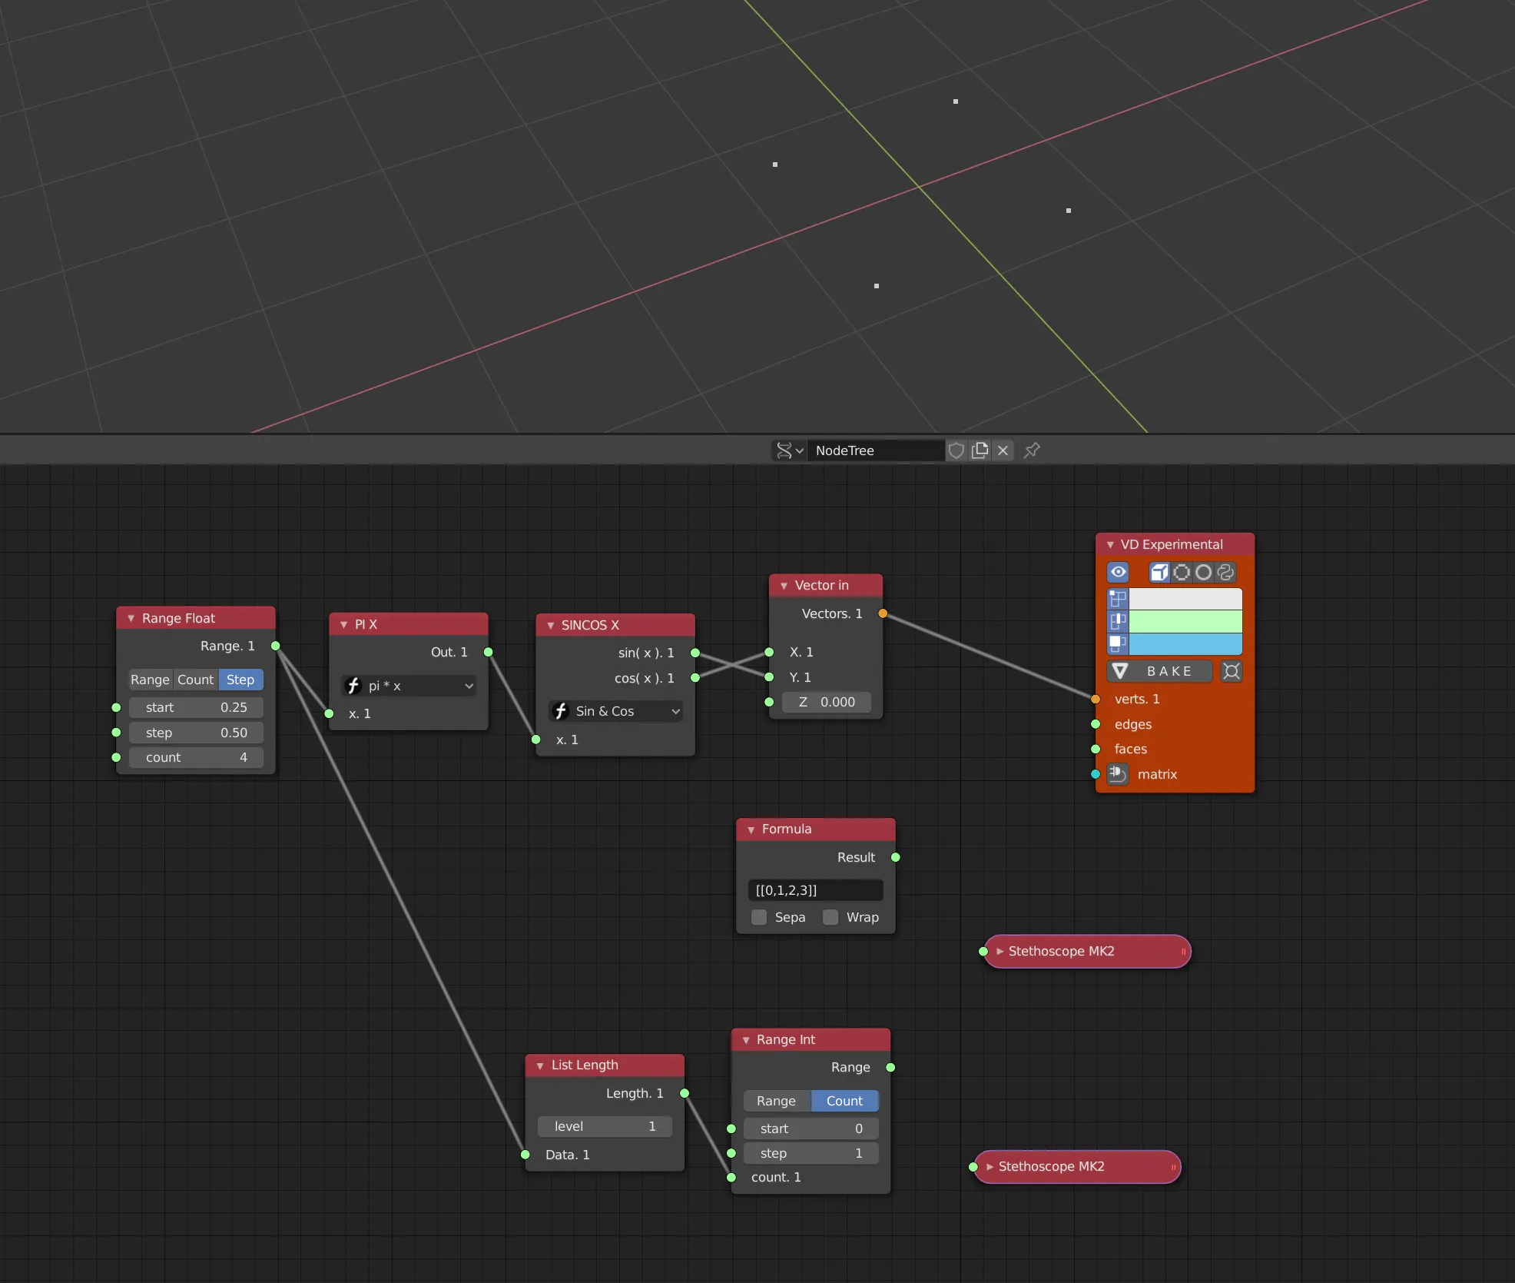
Task: Click the icon right of BAKE button
Action: [x=1232, y=671]
